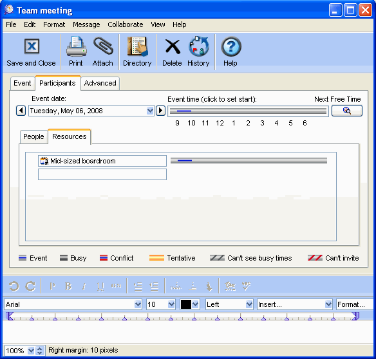
Task: Open the font size 10 dropdown
Action: coord(171,304)
